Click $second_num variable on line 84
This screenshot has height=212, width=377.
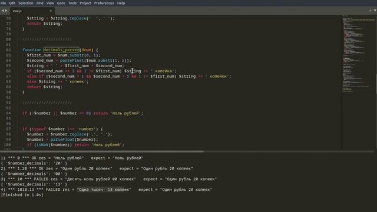click(40, 60)
